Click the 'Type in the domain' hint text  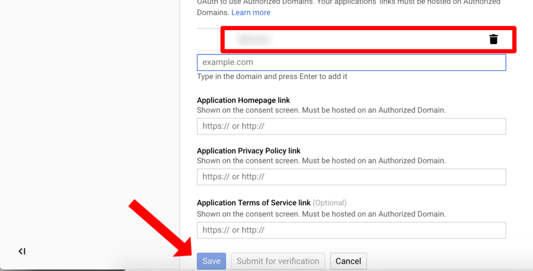coord(272,77)
